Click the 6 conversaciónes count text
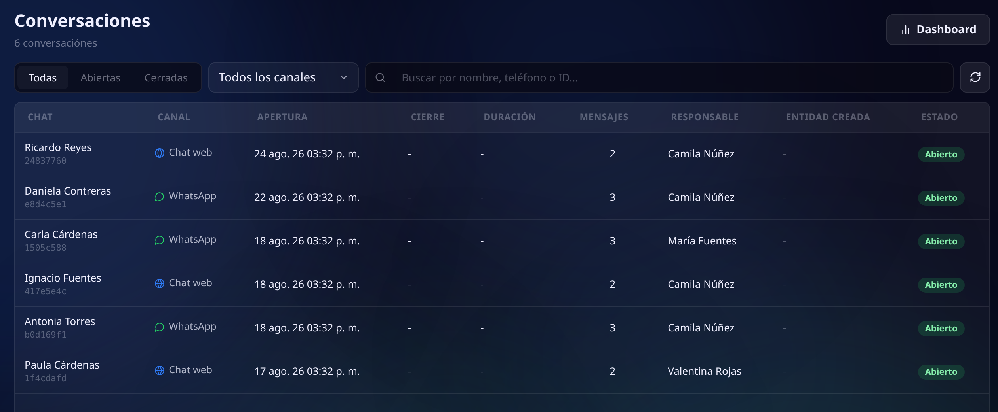 [56, 43]
